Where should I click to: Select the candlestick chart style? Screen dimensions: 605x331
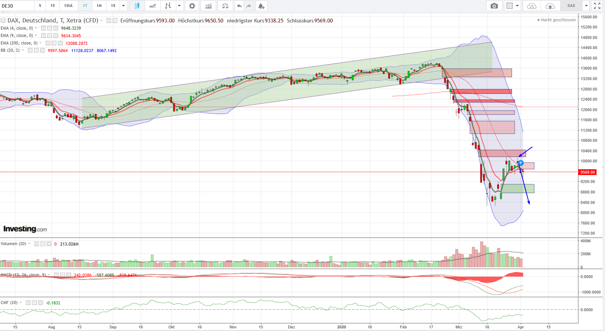[137, 6]
